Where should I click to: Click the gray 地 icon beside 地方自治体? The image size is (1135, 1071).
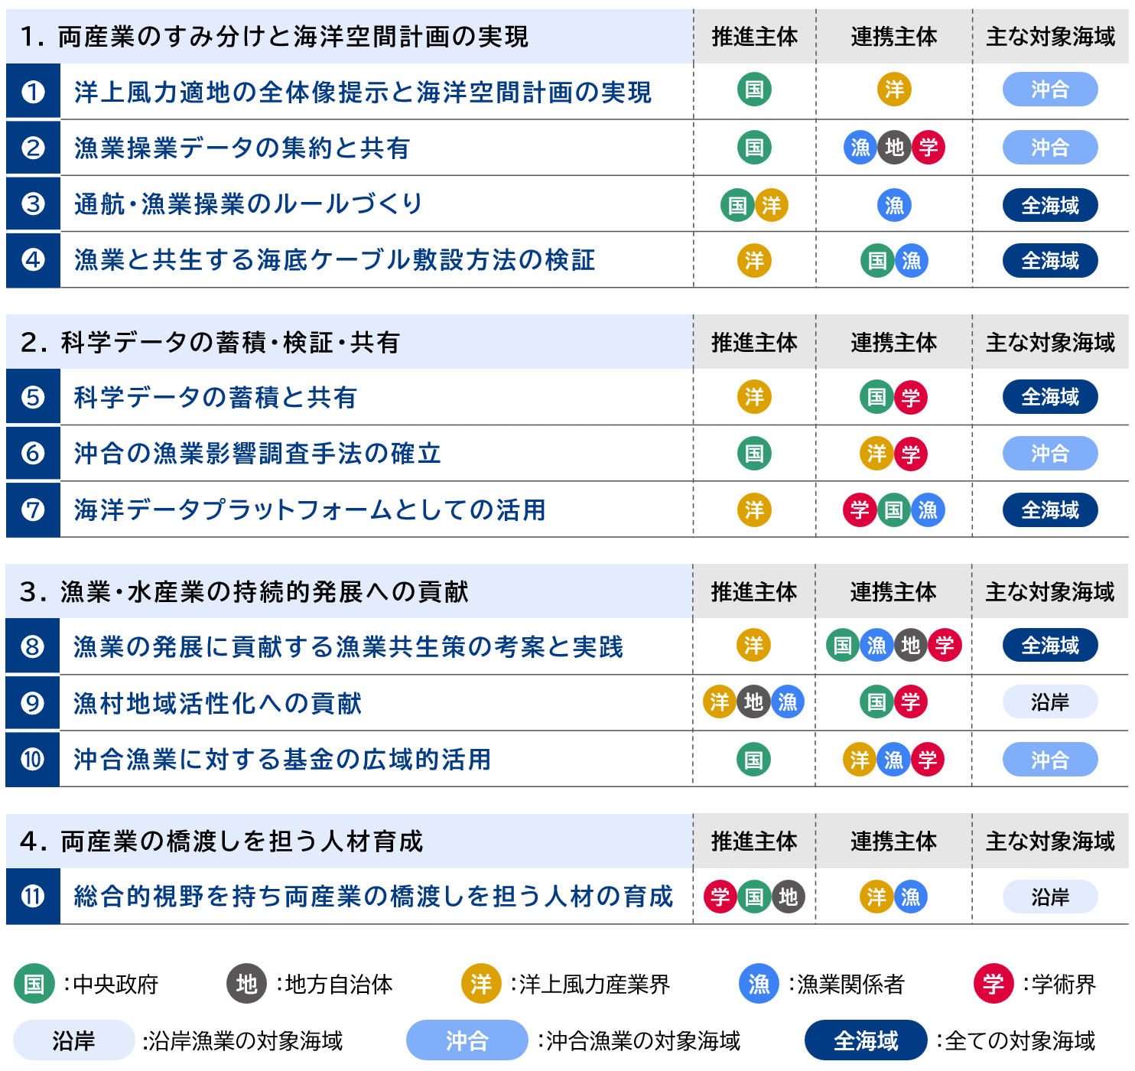click(246, 984)
